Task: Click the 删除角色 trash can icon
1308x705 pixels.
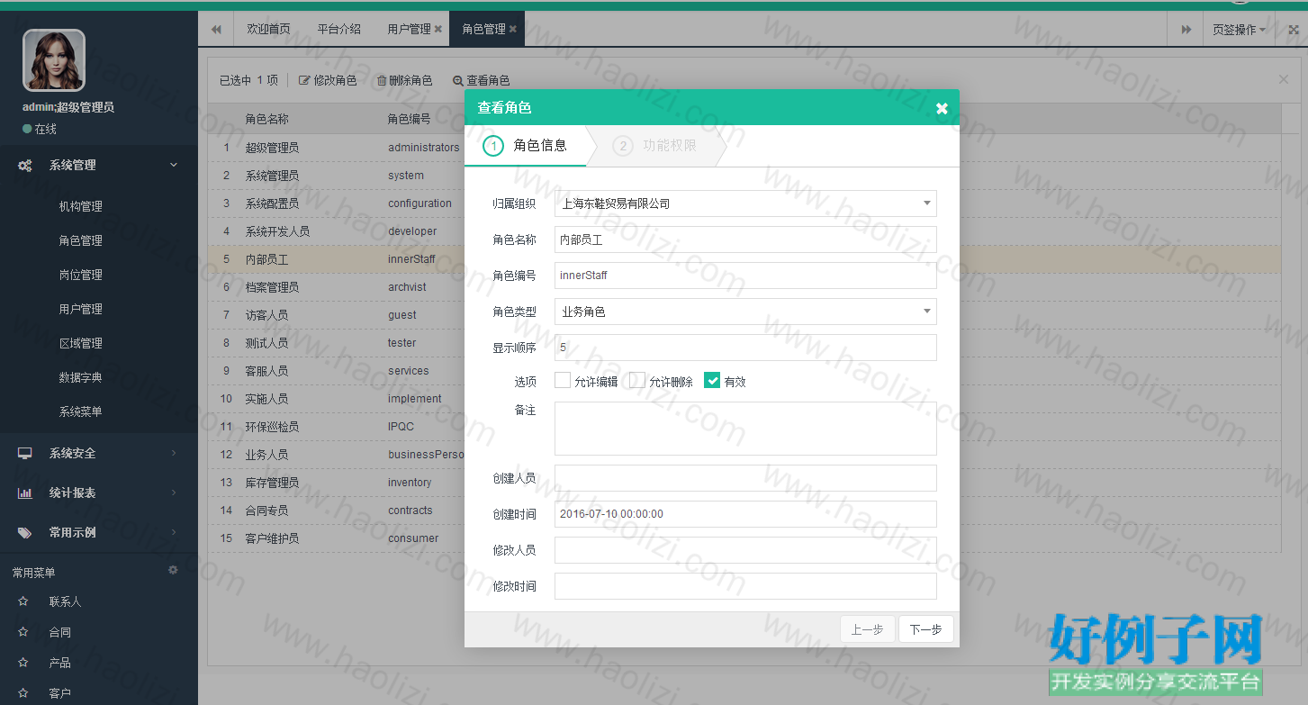Action: tap(382, 80)
